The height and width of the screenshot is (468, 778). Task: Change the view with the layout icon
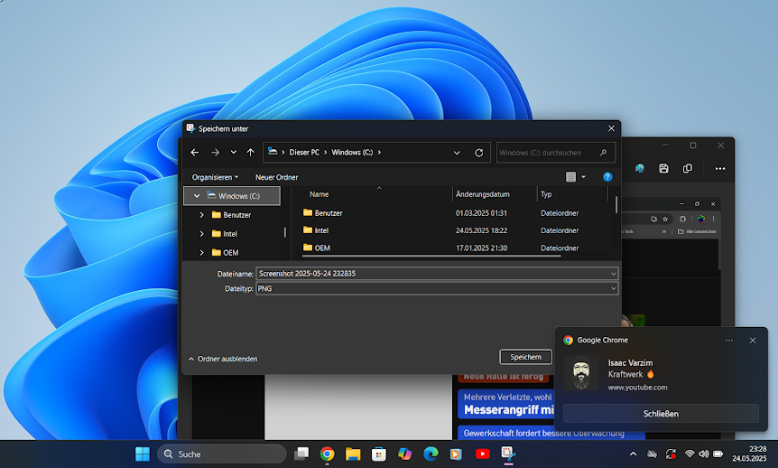coord(570,177)
